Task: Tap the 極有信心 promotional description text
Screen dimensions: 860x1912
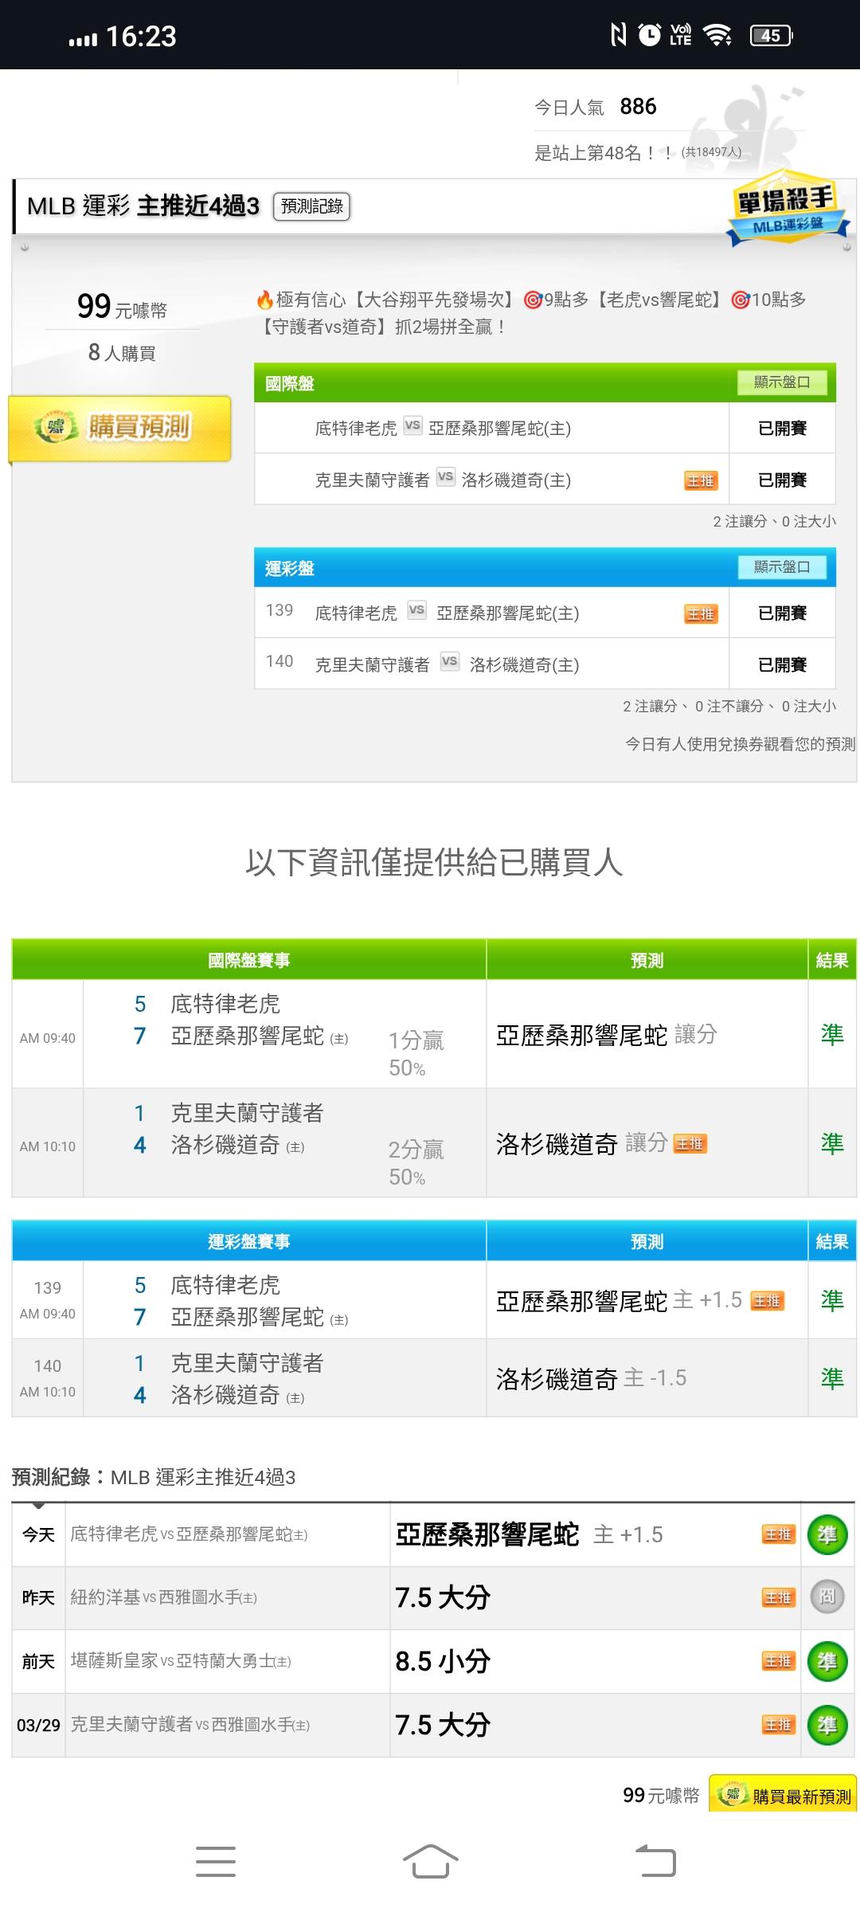Action: 530,313
